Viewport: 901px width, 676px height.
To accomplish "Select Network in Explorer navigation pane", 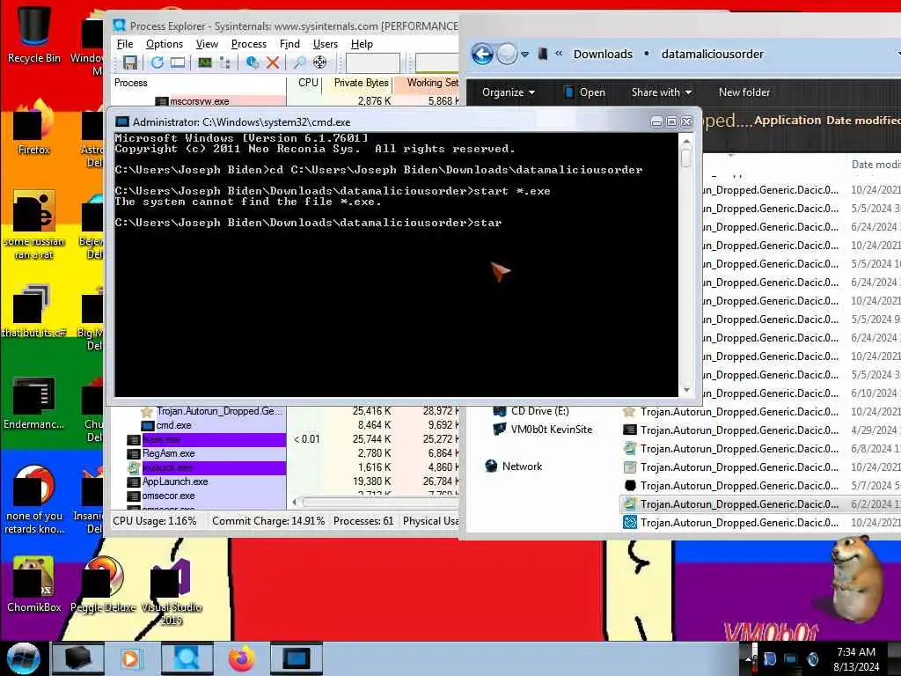I will click(x=514, y=467).
